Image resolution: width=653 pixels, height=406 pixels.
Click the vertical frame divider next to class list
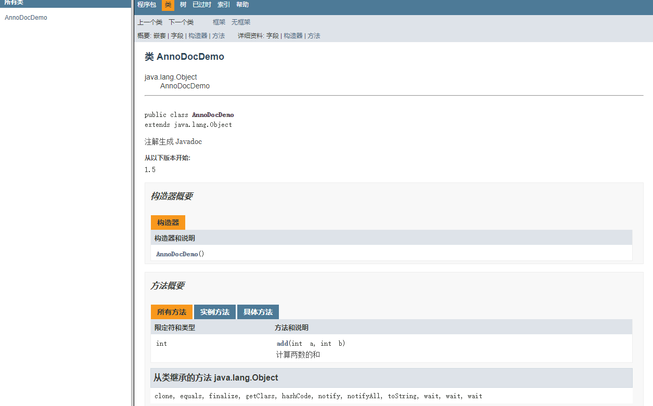pyautogui.click(x=133, y=208)
